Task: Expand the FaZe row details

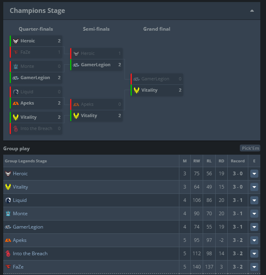Action: click(254, 267)
